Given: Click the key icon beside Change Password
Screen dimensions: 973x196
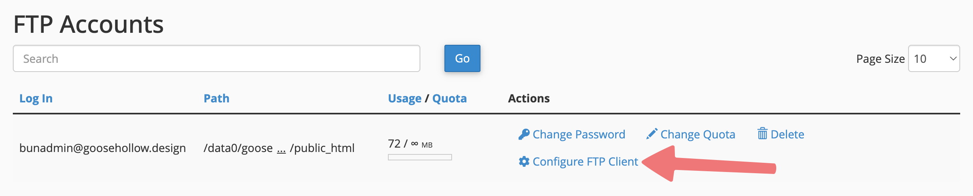Looking at the screenshot, I should (524, 134).
